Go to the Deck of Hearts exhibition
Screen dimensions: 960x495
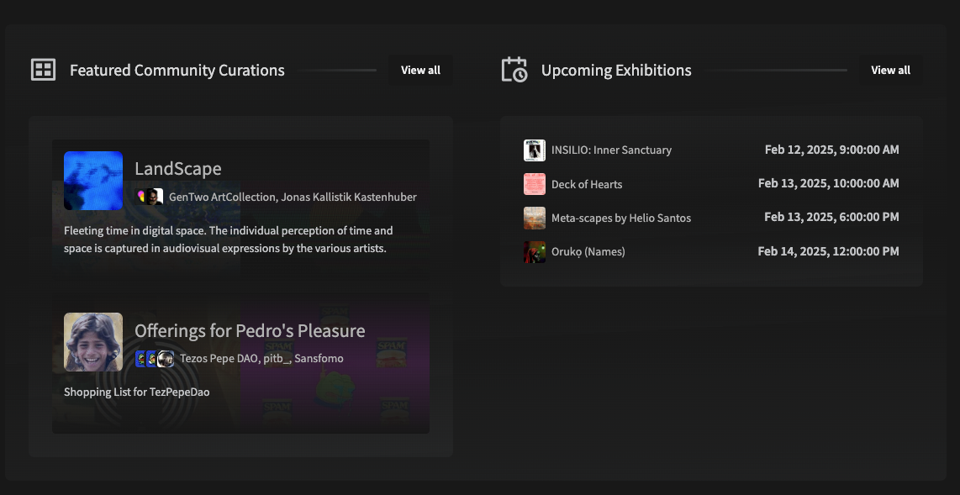click(587, 184)
